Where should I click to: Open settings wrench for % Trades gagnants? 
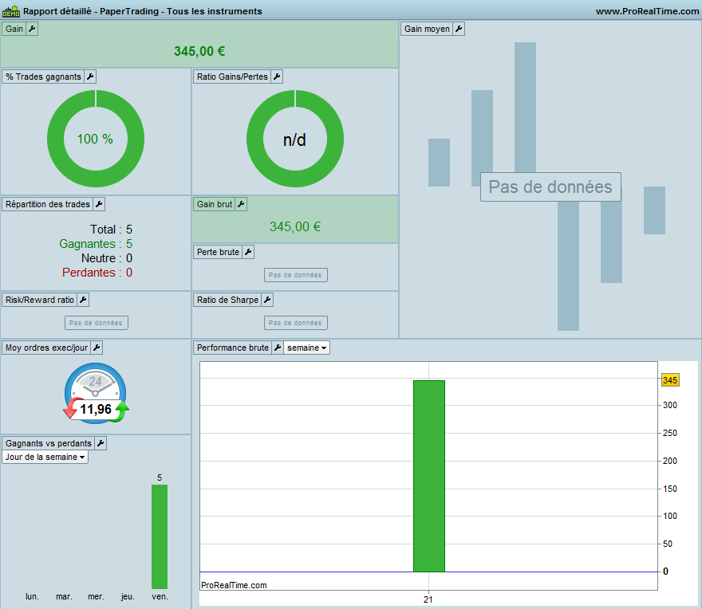coord(90,77)
